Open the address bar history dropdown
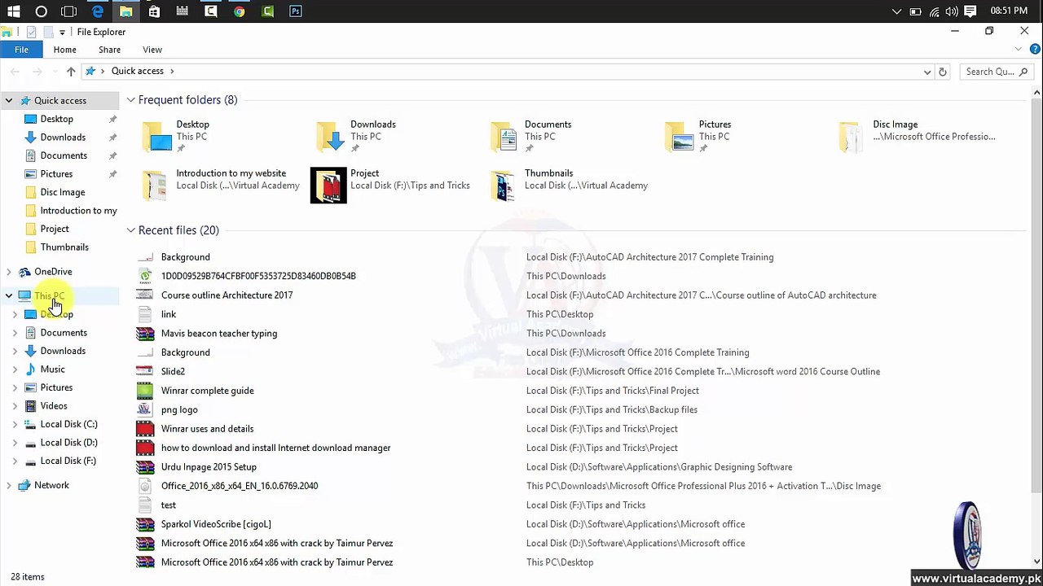1043x586 pixels. click(926, 72)
